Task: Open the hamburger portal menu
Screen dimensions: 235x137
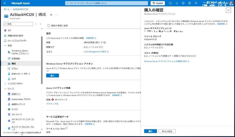Action: click(4, 3)
